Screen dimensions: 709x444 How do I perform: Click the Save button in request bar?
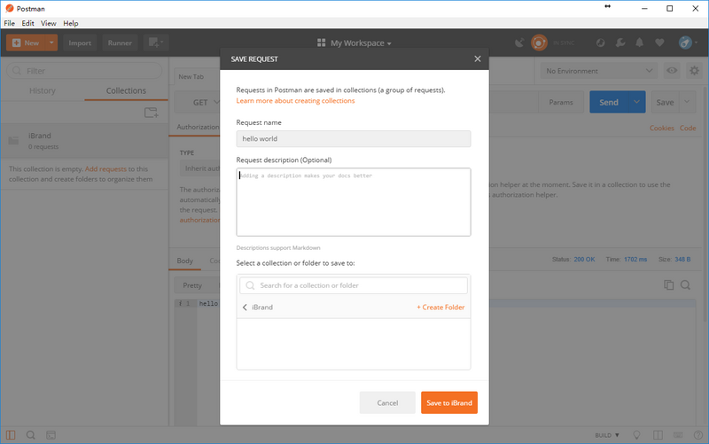pyautogui.click(x=665, y=102)
